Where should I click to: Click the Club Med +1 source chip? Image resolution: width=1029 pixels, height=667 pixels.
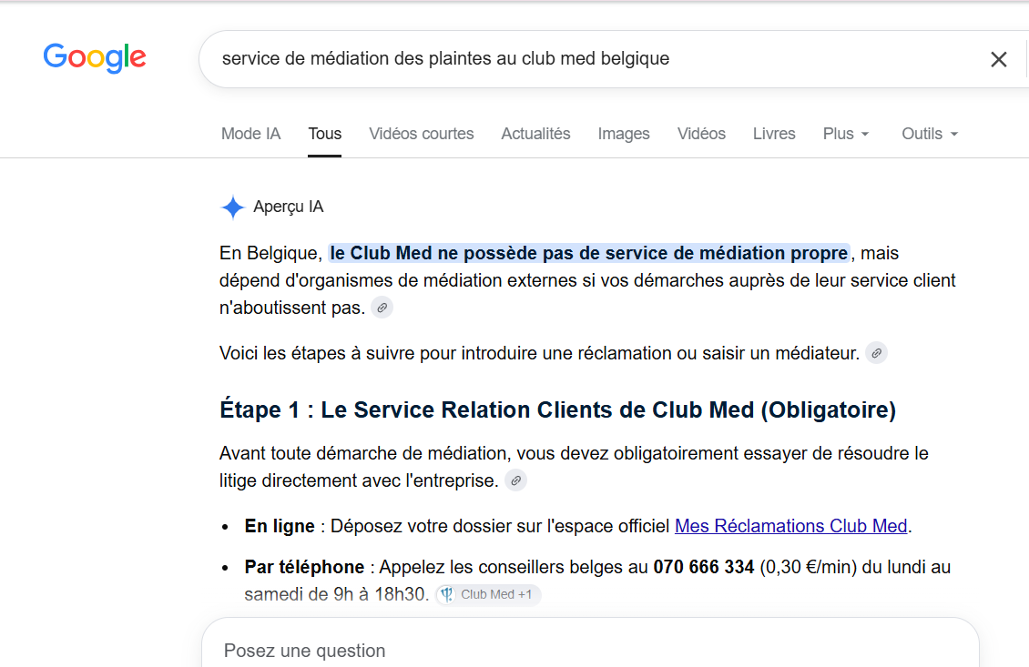489,595
